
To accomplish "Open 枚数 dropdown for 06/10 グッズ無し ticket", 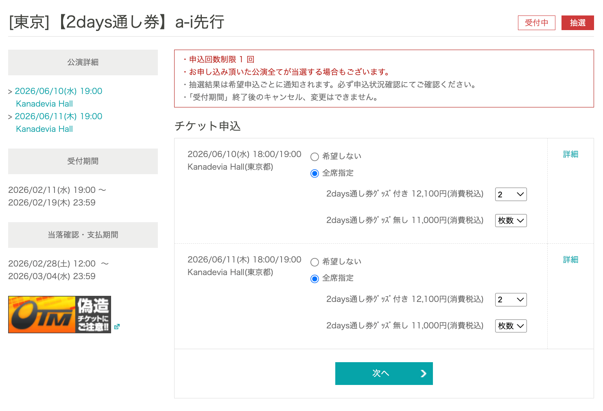I will point(511,221).
